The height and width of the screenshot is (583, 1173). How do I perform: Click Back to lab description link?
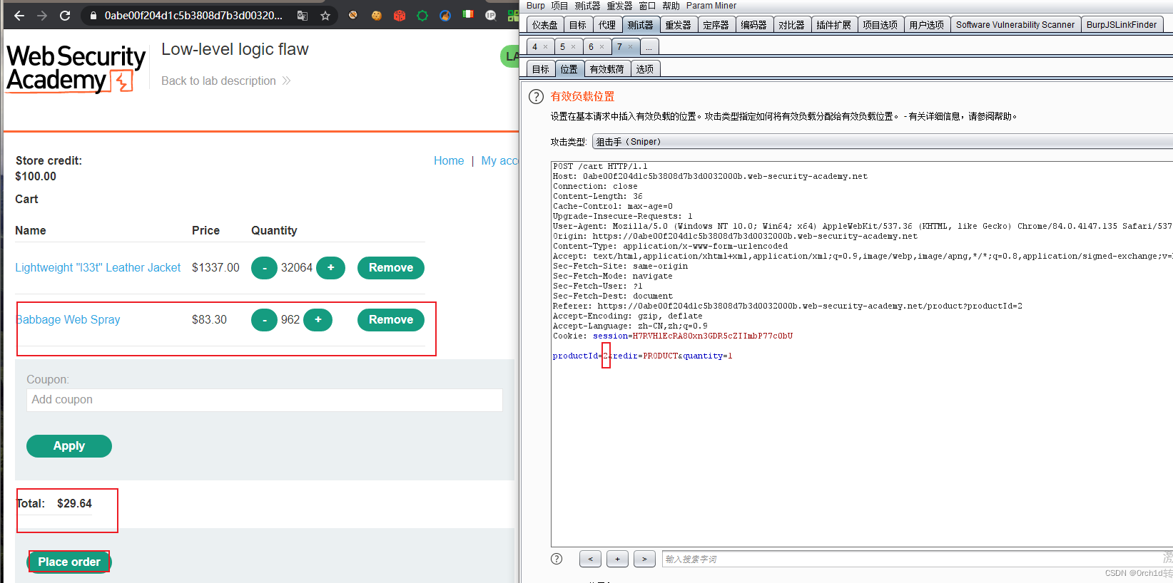(225, 81)
